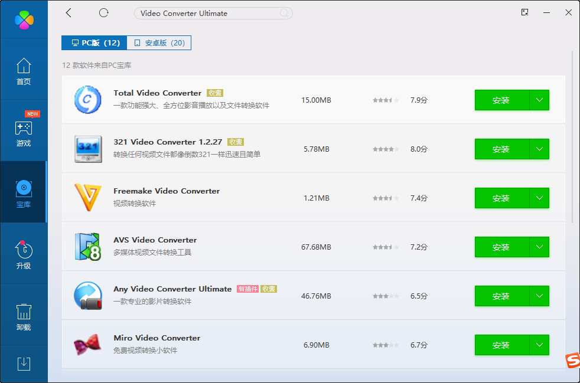
Task: Click the magnifier search icon
Action: 284,14
